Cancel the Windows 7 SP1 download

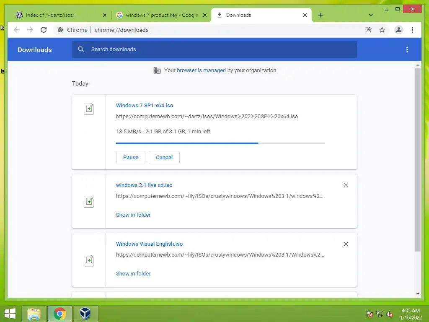point(164,158)
